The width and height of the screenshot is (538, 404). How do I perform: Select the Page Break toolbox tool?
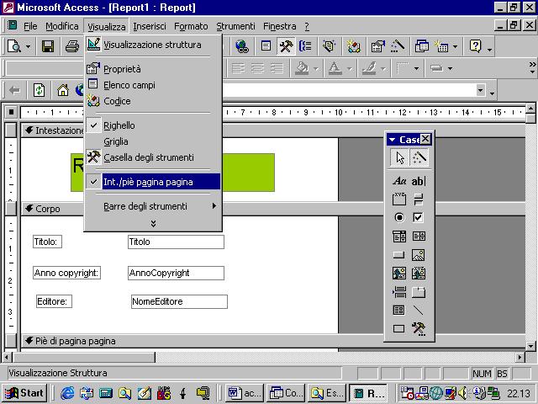tap(399, 292)
